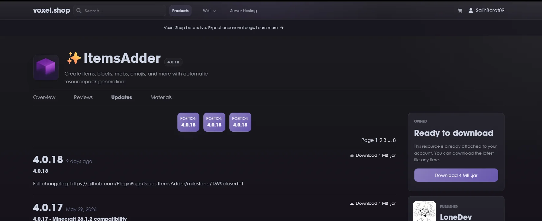Switch to the Materials tab

161,97
